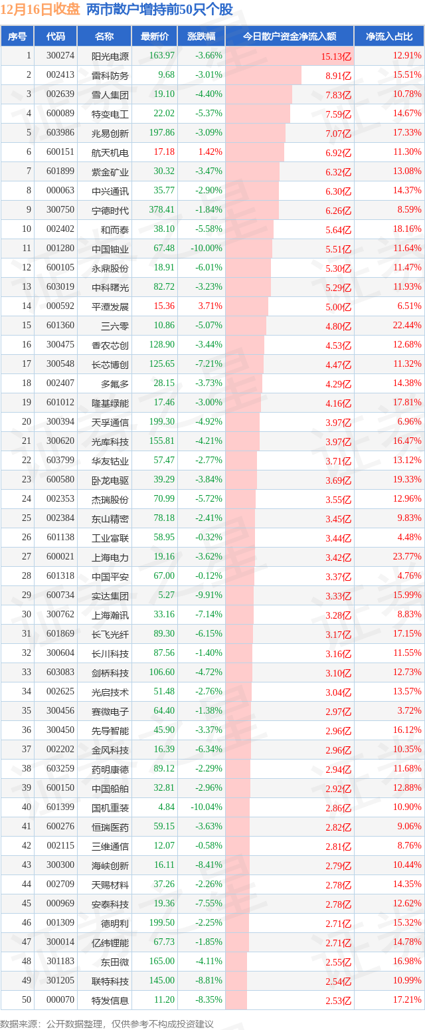Viewport: 425px width, 1030px height.
Task: Click stock name 三维通信
Action: click(x=110, y=846)
